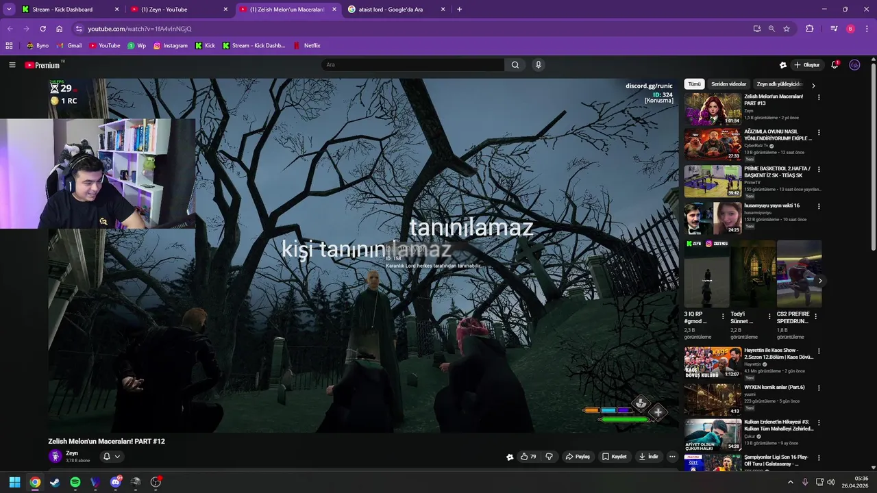Open WYXEN komik anlar video thumbnail
Image resolution: width=877 pixels, height=493 pixels.
point(713,399)
